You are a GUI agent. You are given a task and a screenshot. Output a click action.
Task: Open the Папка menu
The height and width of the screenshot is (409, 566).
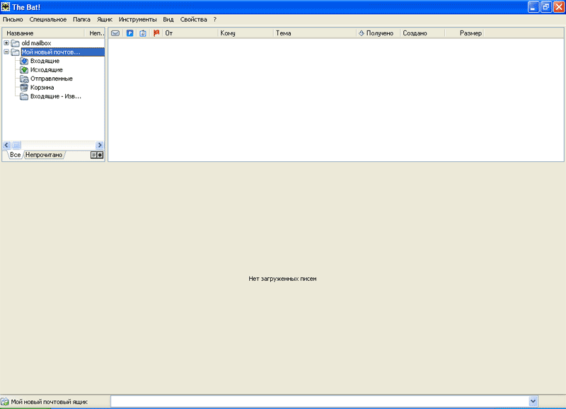coord(81,20)
